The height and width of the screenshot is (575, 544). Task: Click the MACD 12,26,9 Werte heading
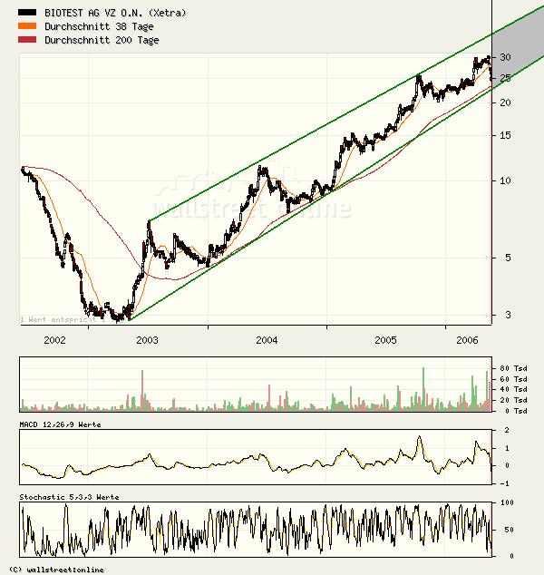pyautogui.click(x=60, y=424)
